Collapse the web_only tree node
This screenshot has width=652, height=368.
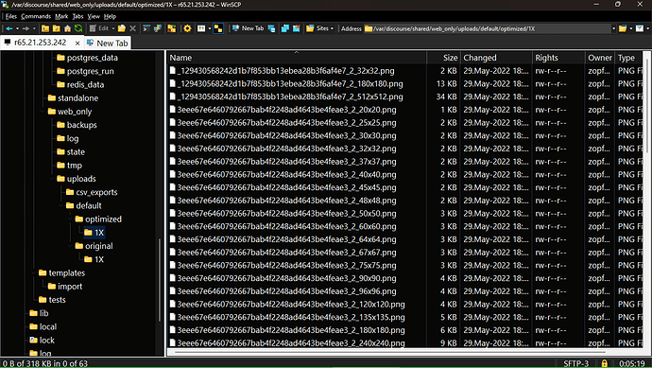[x=43, y=112]
